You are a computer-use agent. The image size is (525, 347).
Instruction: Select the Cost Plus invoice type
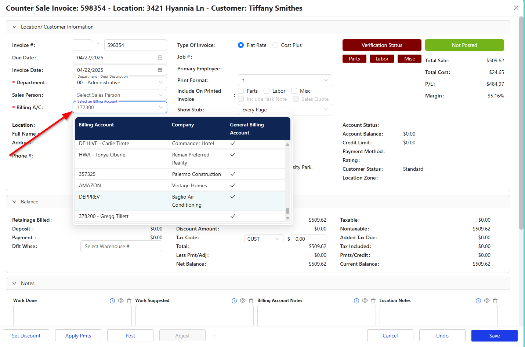coord(275,45)
